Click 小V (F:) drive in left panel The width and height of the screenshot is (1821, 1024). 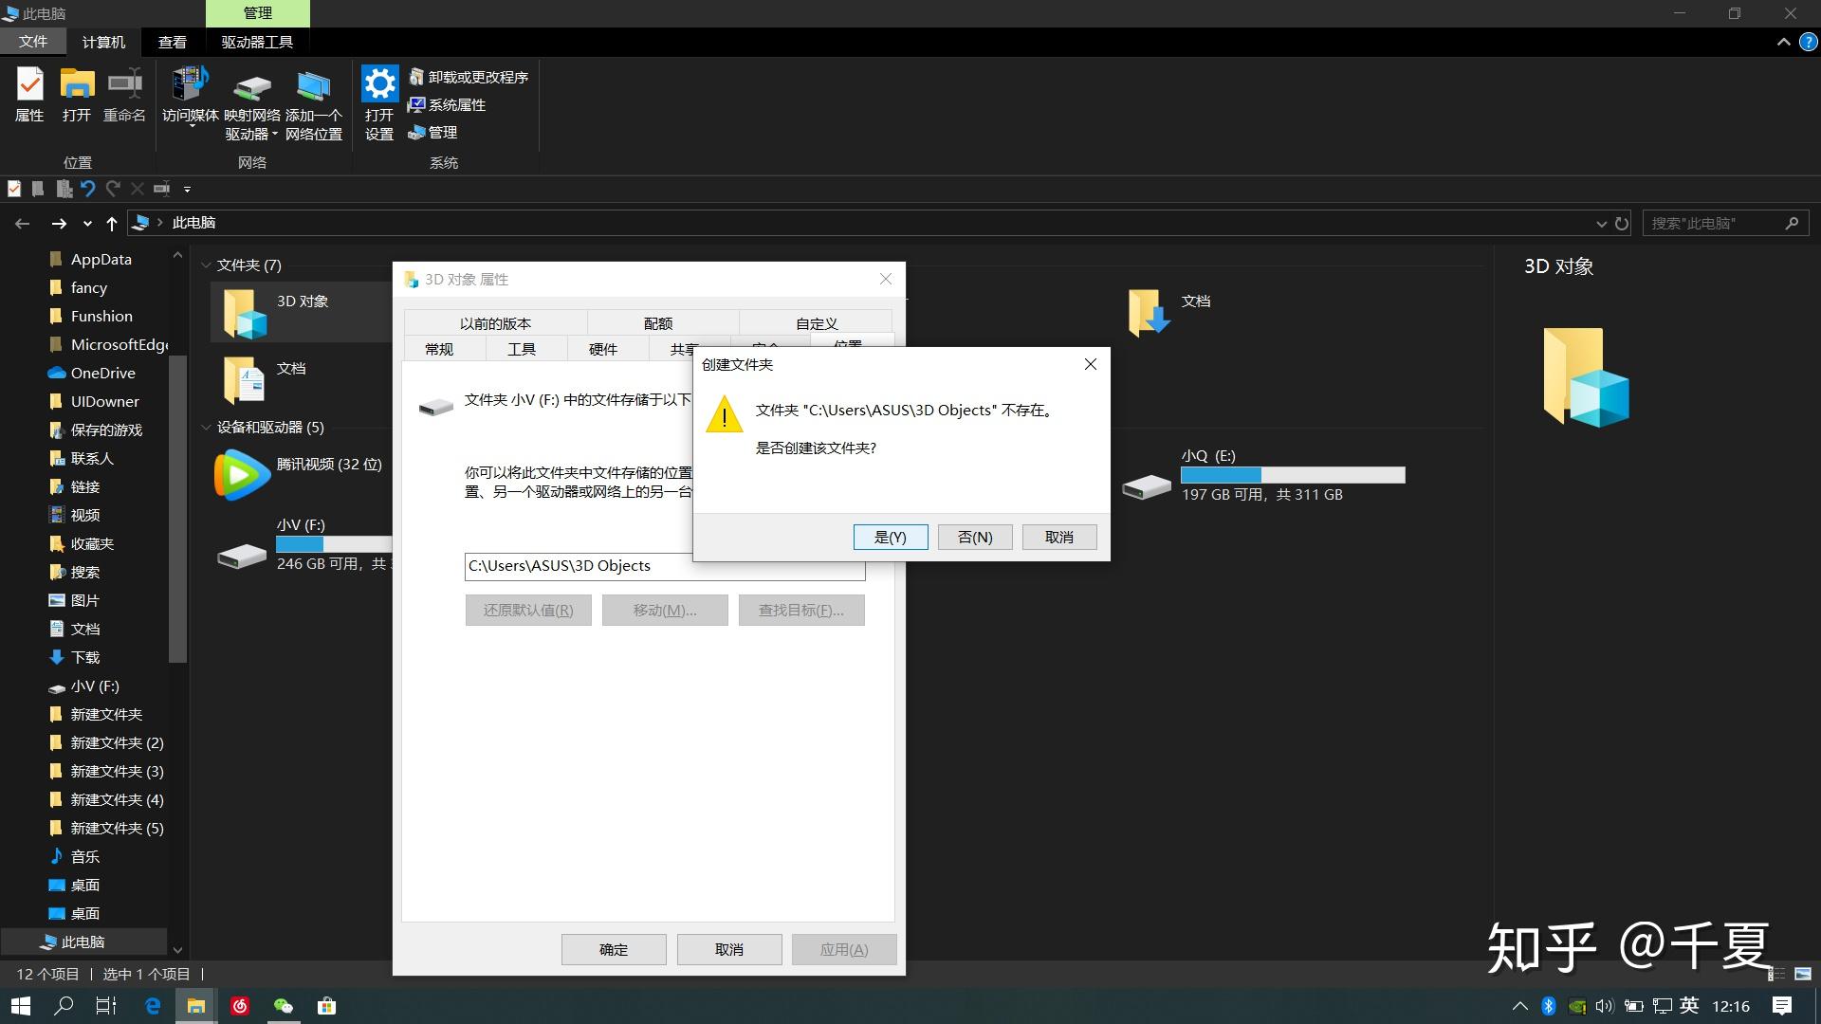pyautogui.click(x=94, y=686)
